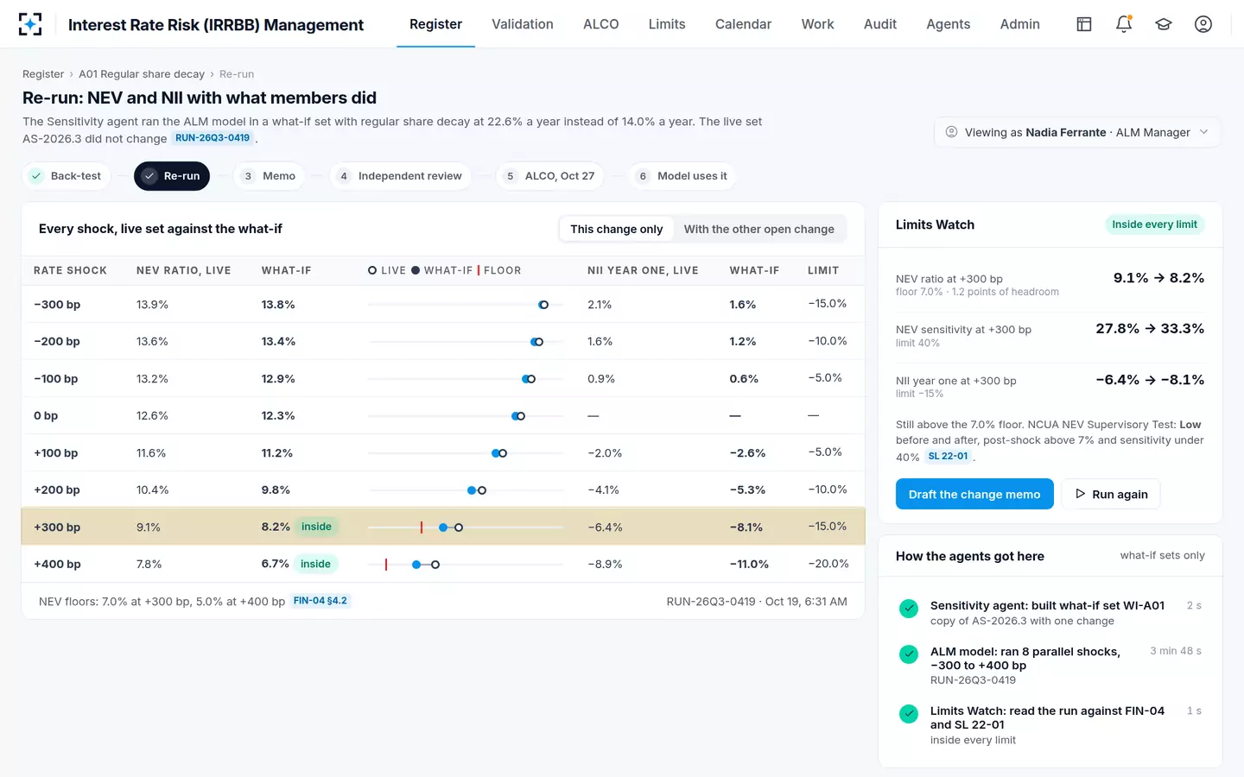Open the layout panel icon in header
The height and width of the screenshot is (777, 1244).
[1084, 24]
